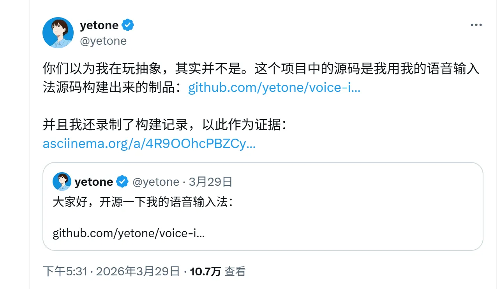Viewport: 501px width, 289px height.
Task: Click the 3月29日 date in the quoted tweet
Action: click(x=210, y=182)
